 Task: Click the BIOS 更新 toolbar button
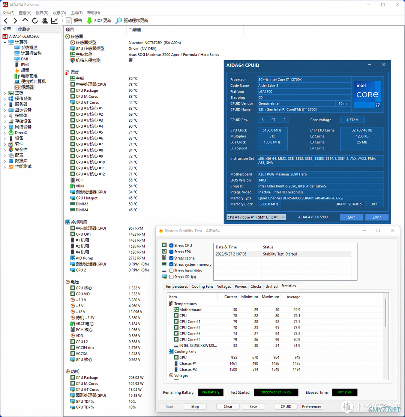pos(99,21)
